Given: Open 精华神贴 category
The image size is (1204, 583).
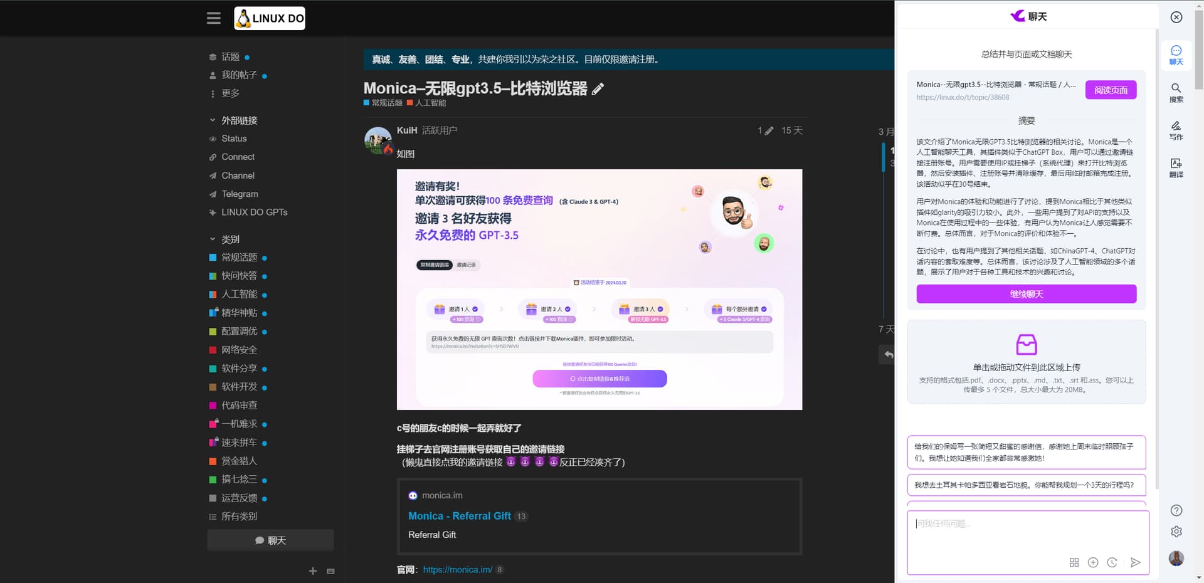Looking at the screenshot, I should click(238, 313).
